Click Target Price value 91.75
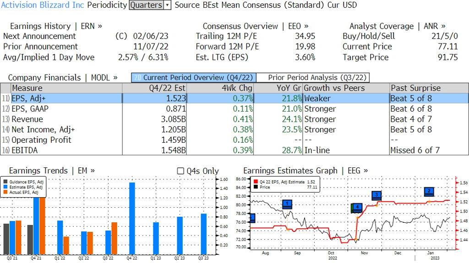The image size is (469, 263). 448,57
